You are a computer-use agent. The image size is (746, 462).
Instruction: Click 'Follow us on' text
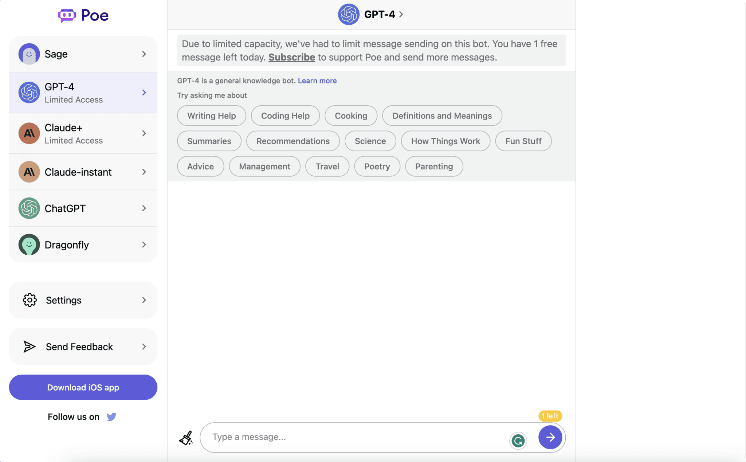point(74,417)
